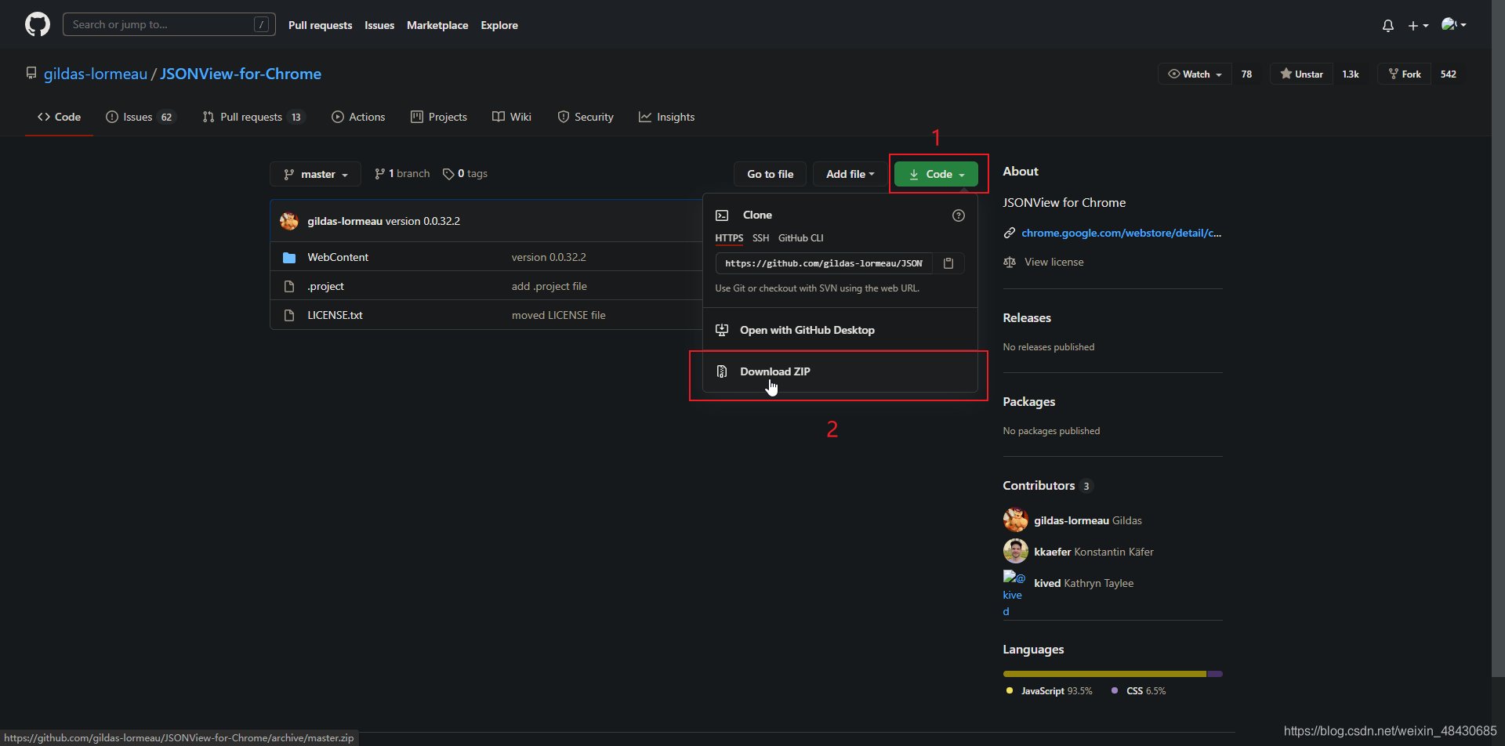Screen dimensions: 1505x746
Task: Open the user avatar menu
Action: pos(1454,25)
